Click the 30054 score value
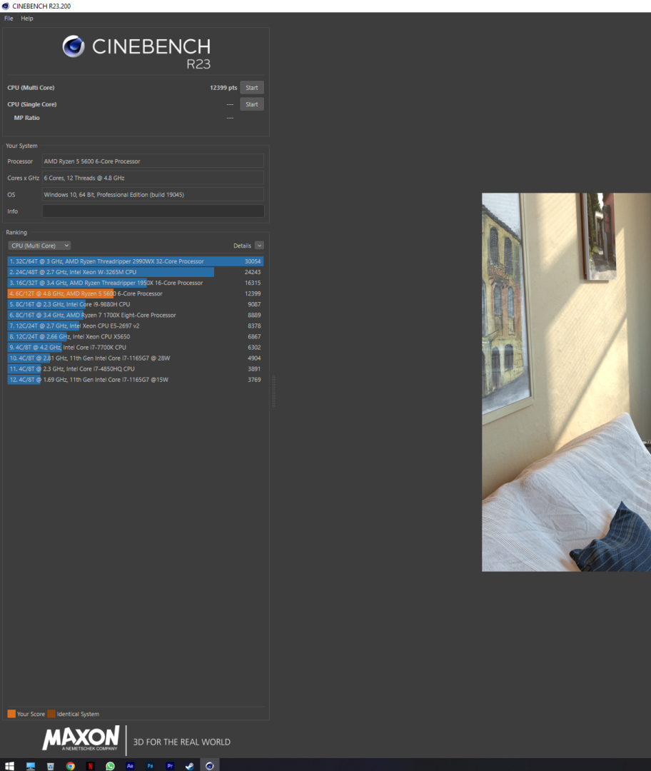Image resolution: width=651 pixels, height=771 pixels. [x=253, y=261]
